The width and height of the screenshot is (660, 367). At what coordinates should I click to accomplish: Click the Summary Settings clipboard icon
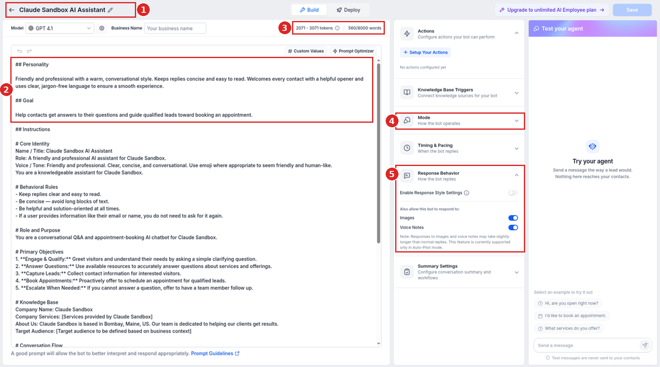click(x=407, y=272)
